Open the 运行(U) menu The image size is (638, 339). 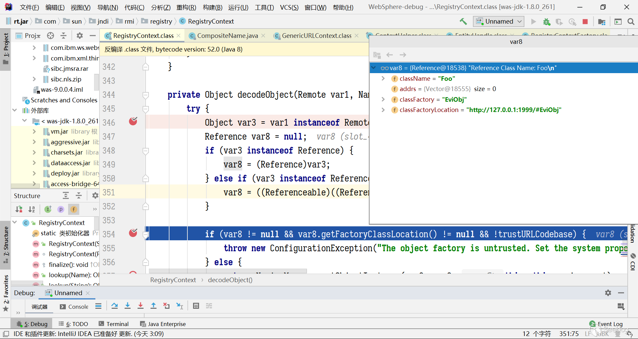(x=238, y=7)
